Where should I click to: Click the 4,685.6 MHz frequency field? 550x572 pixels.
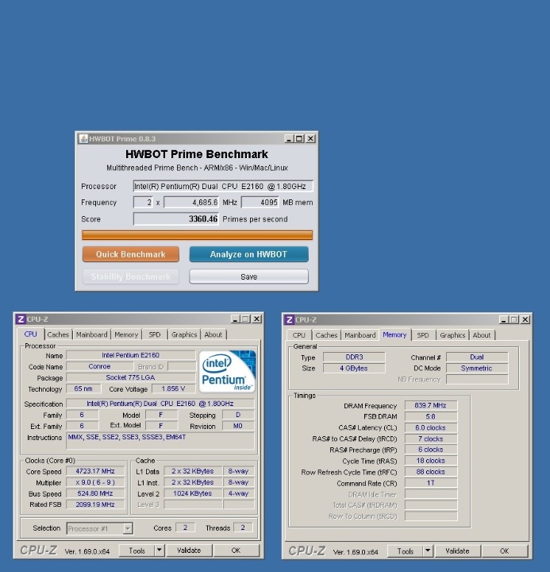191,203
